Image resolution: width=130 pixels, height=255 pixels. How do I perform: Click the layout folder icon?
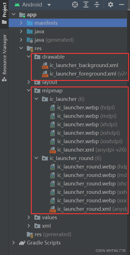tap(37, 82)
